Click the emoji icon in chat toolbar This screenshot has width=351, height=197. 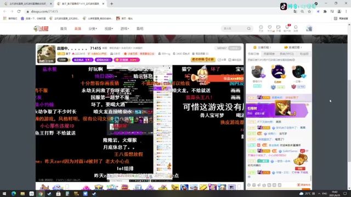point(249,185)
